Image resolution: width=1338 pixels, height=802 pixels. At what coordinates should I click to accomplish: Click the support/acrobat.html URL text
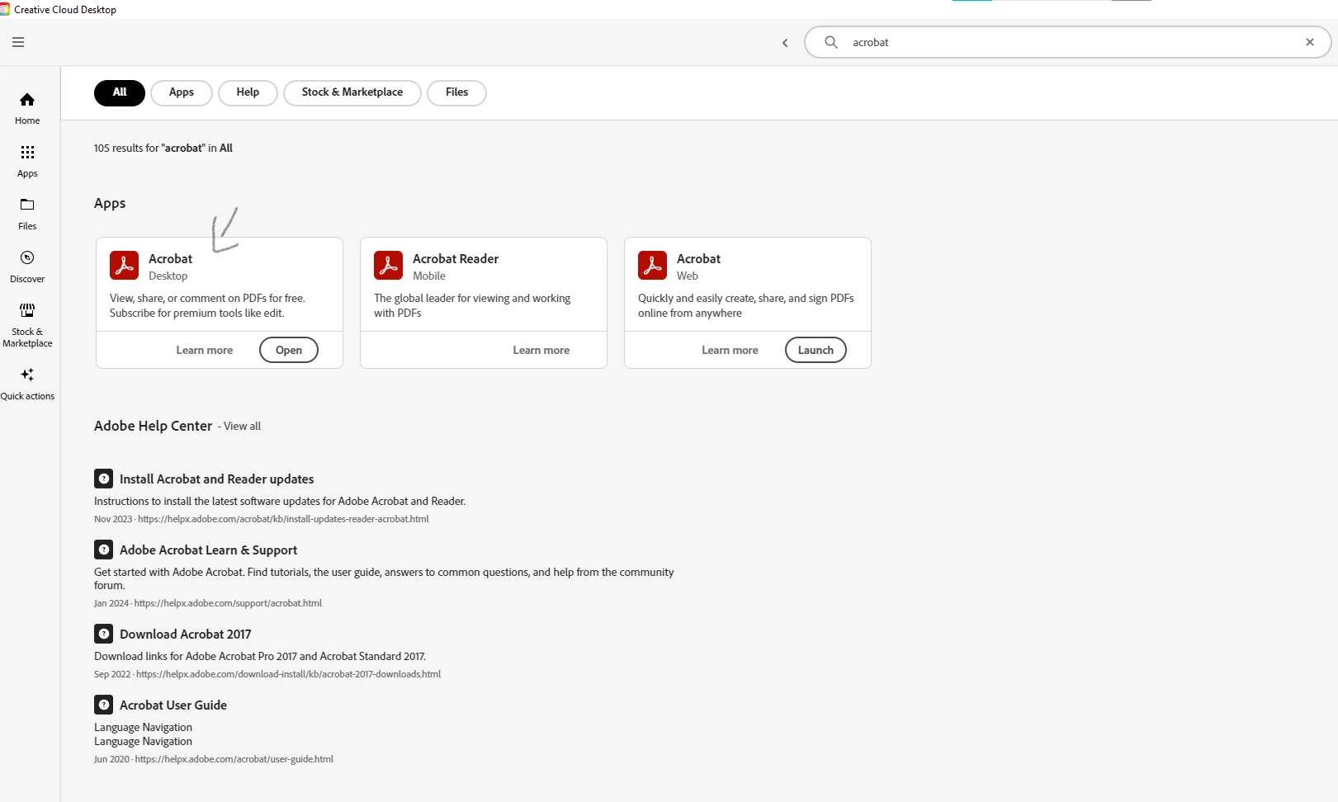click(228, 603)
